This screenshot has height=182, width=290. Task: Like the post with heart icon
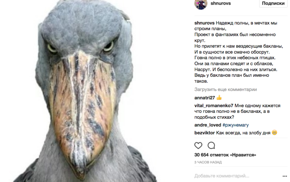pos(198,146)
